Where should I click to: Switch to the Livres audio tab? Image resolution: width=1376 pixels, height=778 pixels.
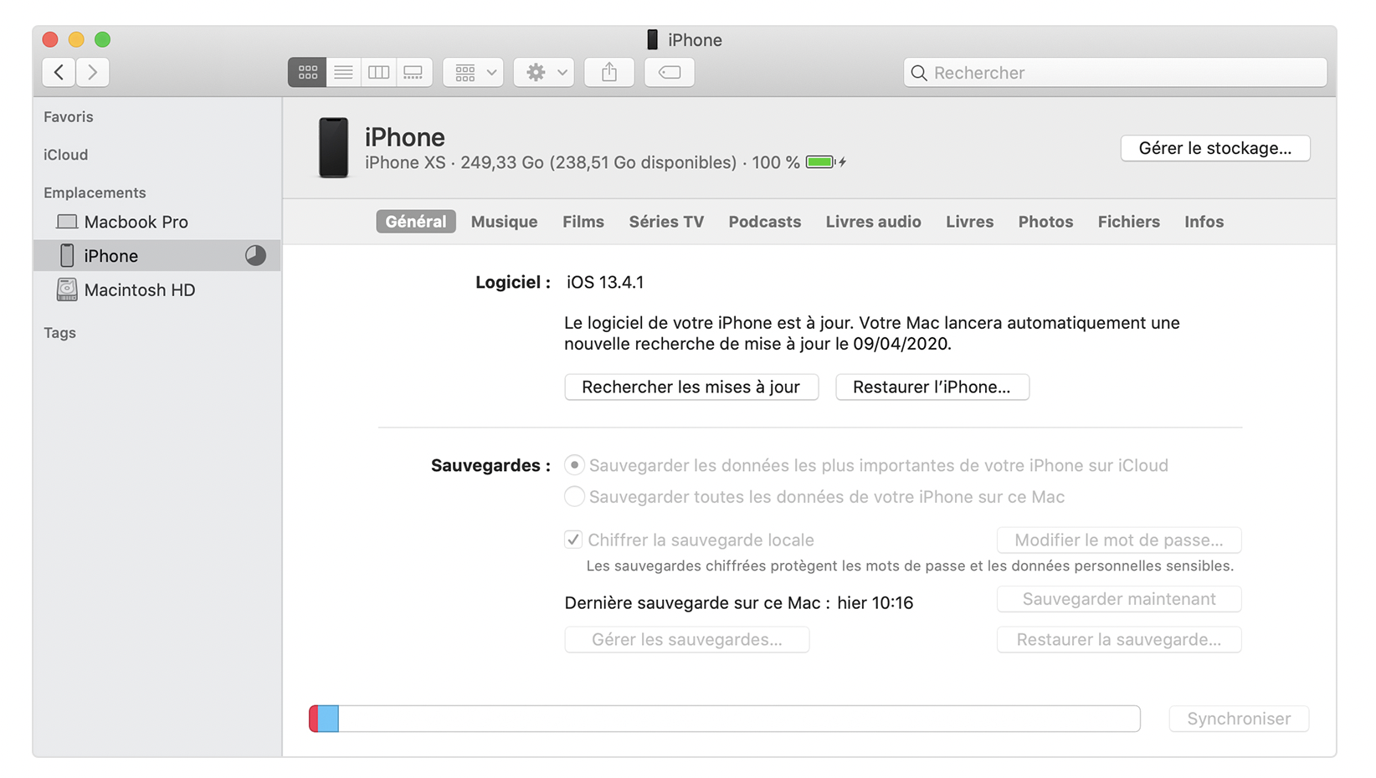click(874, 222)
